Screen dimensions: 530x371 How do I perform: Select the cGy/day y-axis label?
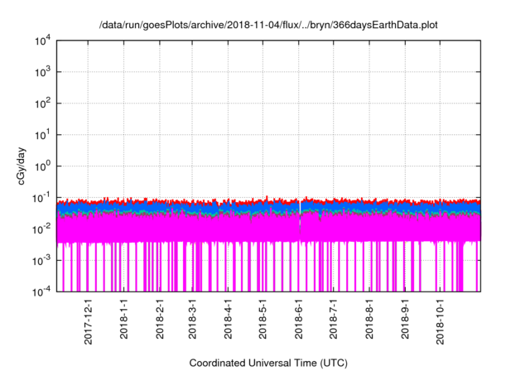click(x=21, y=166)
